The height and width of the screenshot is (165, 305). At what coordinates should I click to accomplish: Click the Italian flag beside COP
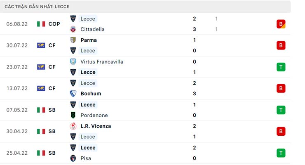[x=41, y=24]
